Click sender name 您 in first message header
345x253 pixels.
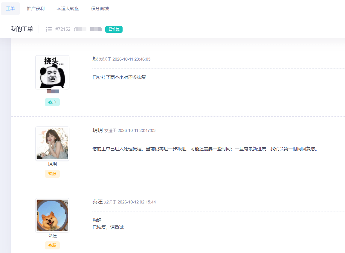click(x=95, y=59)
